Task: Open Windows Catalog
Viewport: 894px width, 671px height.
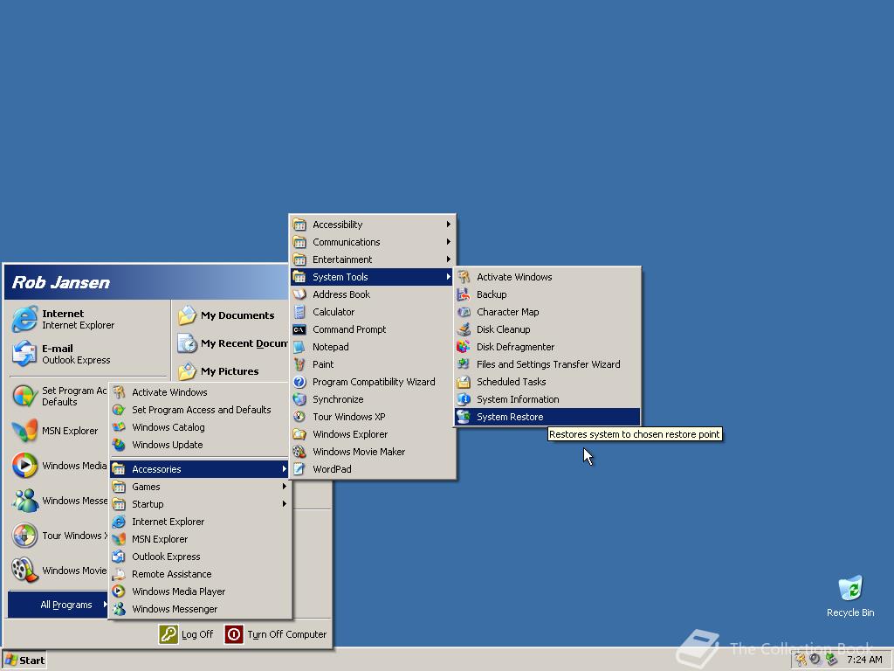Action: [x=200, y=427]
